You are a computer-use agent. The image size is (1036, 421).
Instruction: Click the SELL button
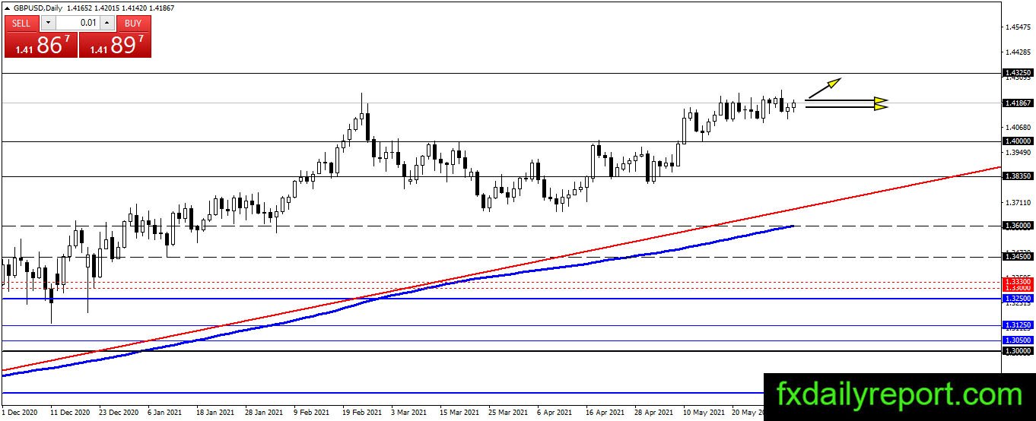tap(21, 23)
